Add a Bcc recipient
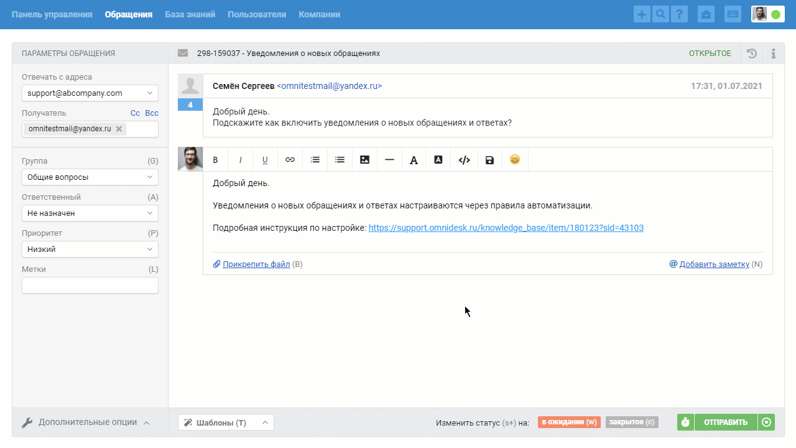This screenshot has height=448, width=796. coord(152,113)
